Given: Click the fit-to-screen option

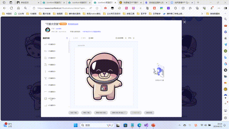Looking at the screenshot, I should 119,38.
